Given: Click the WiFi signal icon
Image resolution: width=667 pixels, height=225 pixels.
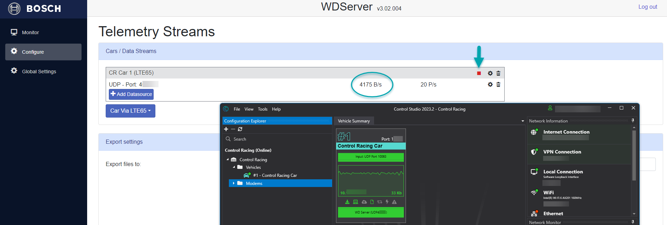Looking at the screenshot, I should click(x=534, y=192).
